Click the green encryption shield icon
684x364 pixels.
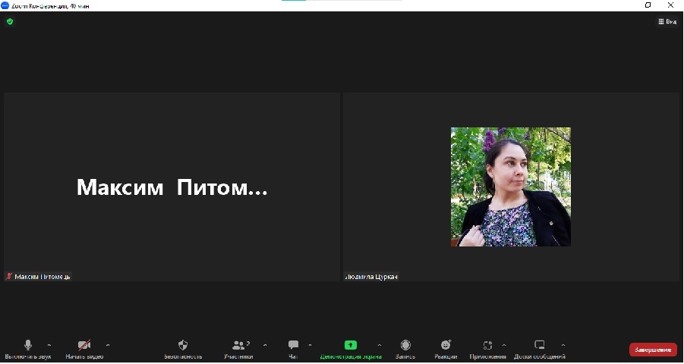click(10, 21)
